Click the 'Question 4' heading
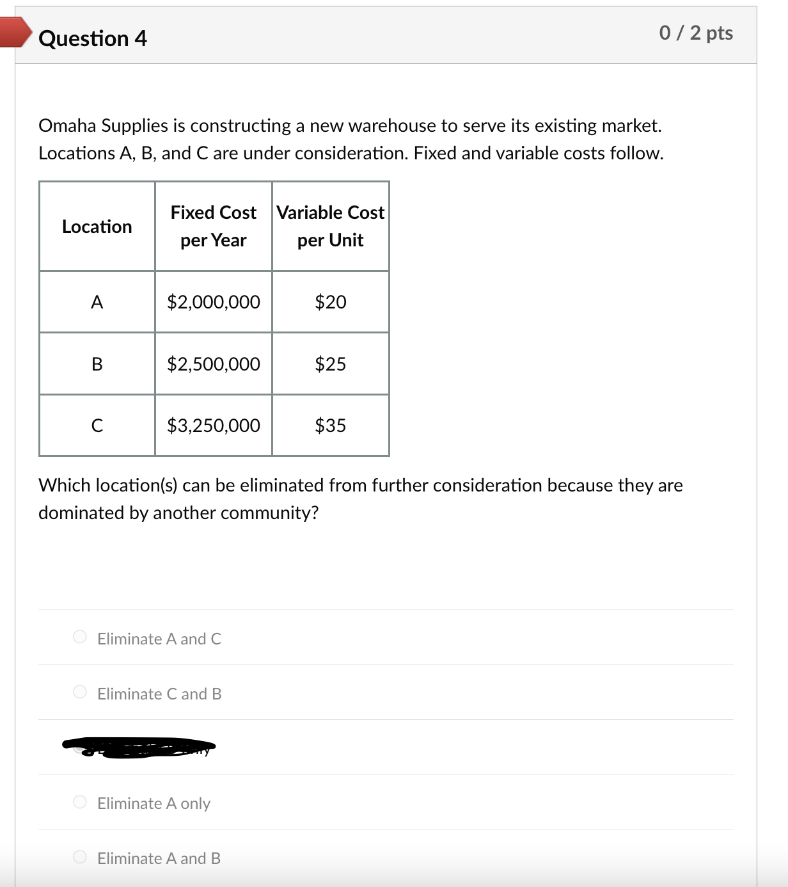Screen dimensions: 788x887 click(93, 38)
